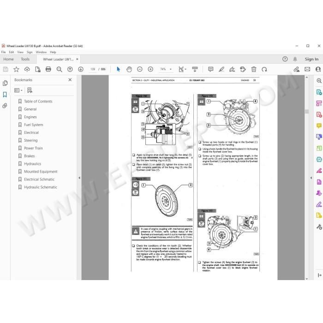The height and width of the screenshot is (323, 323).
Task: Select the Highlight text pen
Action: pos(221,69)
